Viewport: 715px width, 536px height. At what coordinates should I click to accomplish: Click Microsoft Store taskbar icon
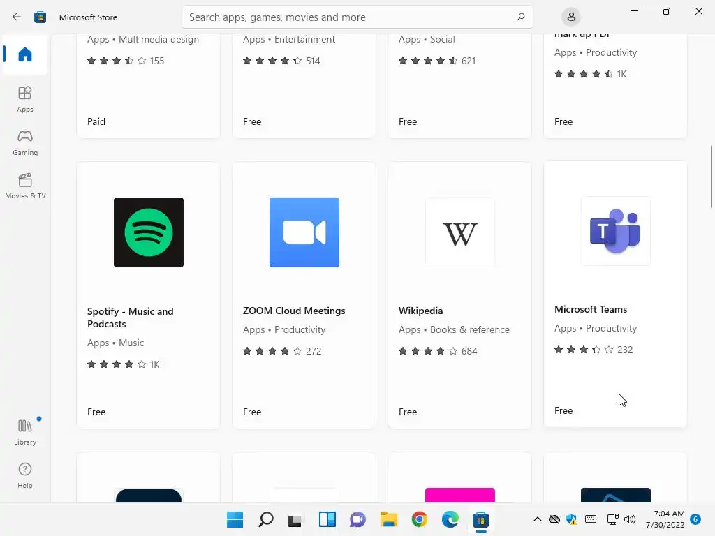(480, 519)
